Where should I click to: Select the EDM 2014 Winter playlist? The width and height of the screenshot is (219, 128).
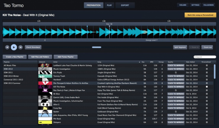pos(11,76)
